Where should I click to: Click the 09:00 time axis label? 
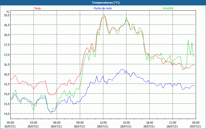[80, 123]
